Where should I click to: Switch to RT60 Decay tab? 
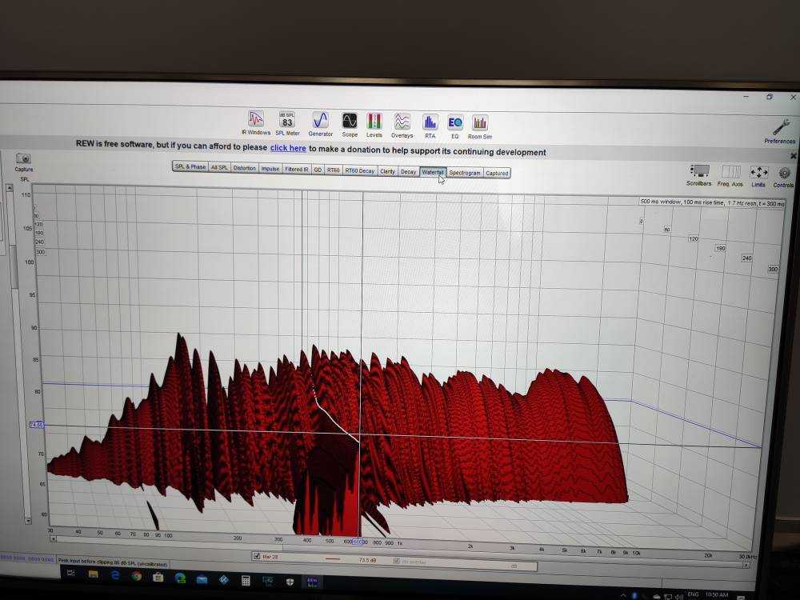coord(360,170)
